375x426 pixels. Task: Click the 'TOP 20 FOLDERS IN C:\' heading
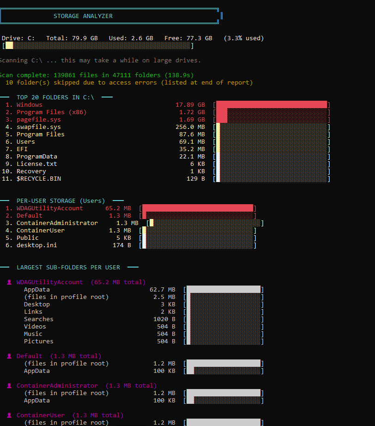55,97
